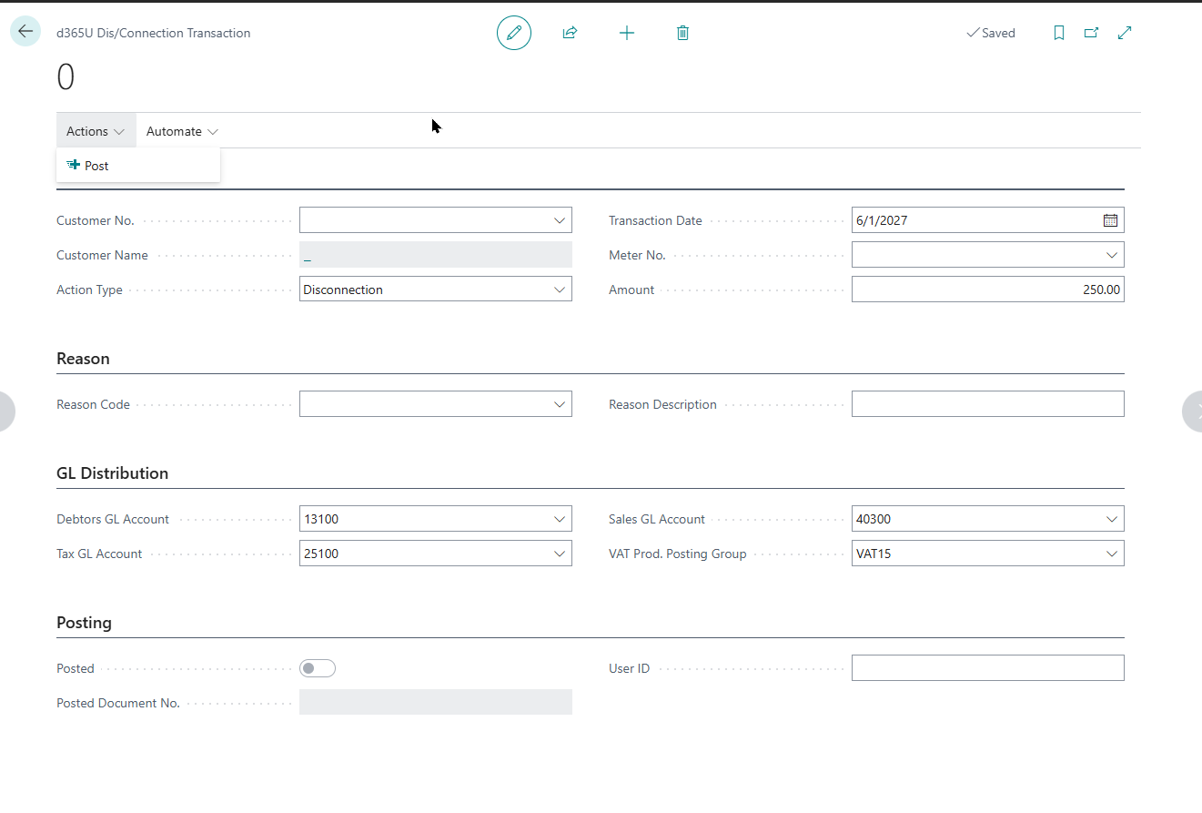Delete record using the trash icon
Screen dimensions: 1202x813
(x=683, y=33)
